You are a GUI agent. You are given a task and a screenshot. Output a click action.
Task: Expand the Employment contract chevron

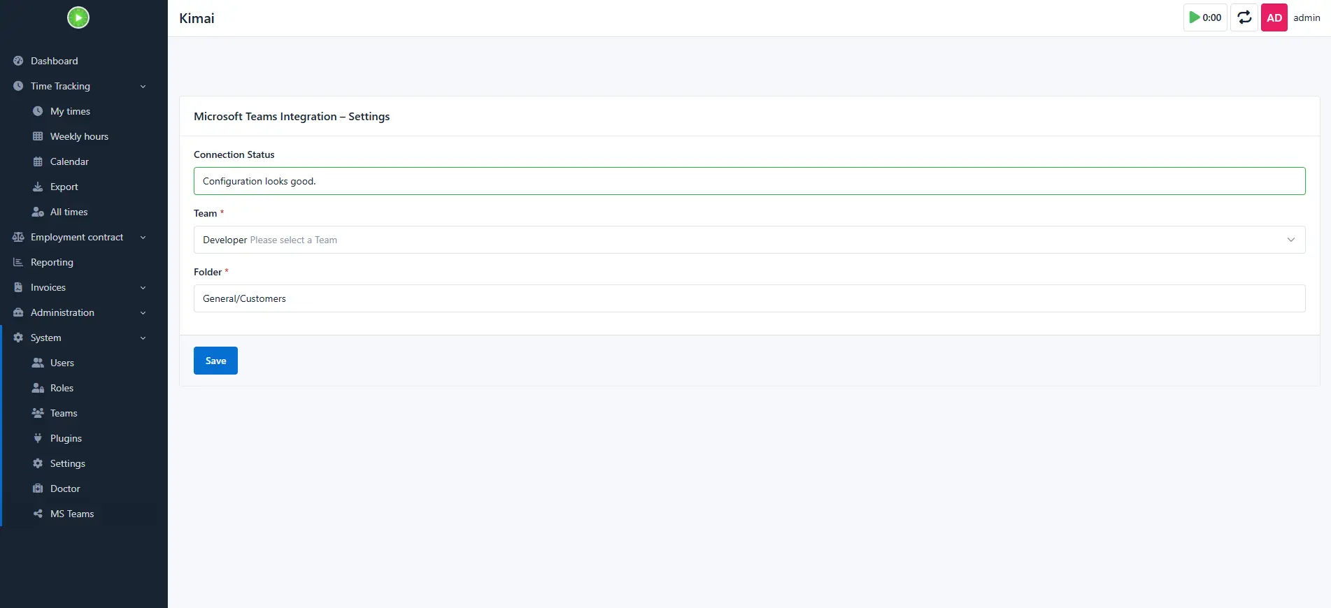coord(143,237)
